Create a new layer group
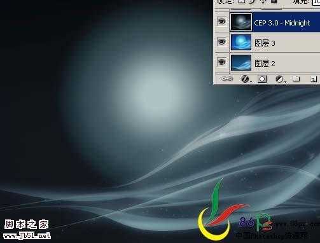This screenshot has height=243, width=320. coord(296,79)
